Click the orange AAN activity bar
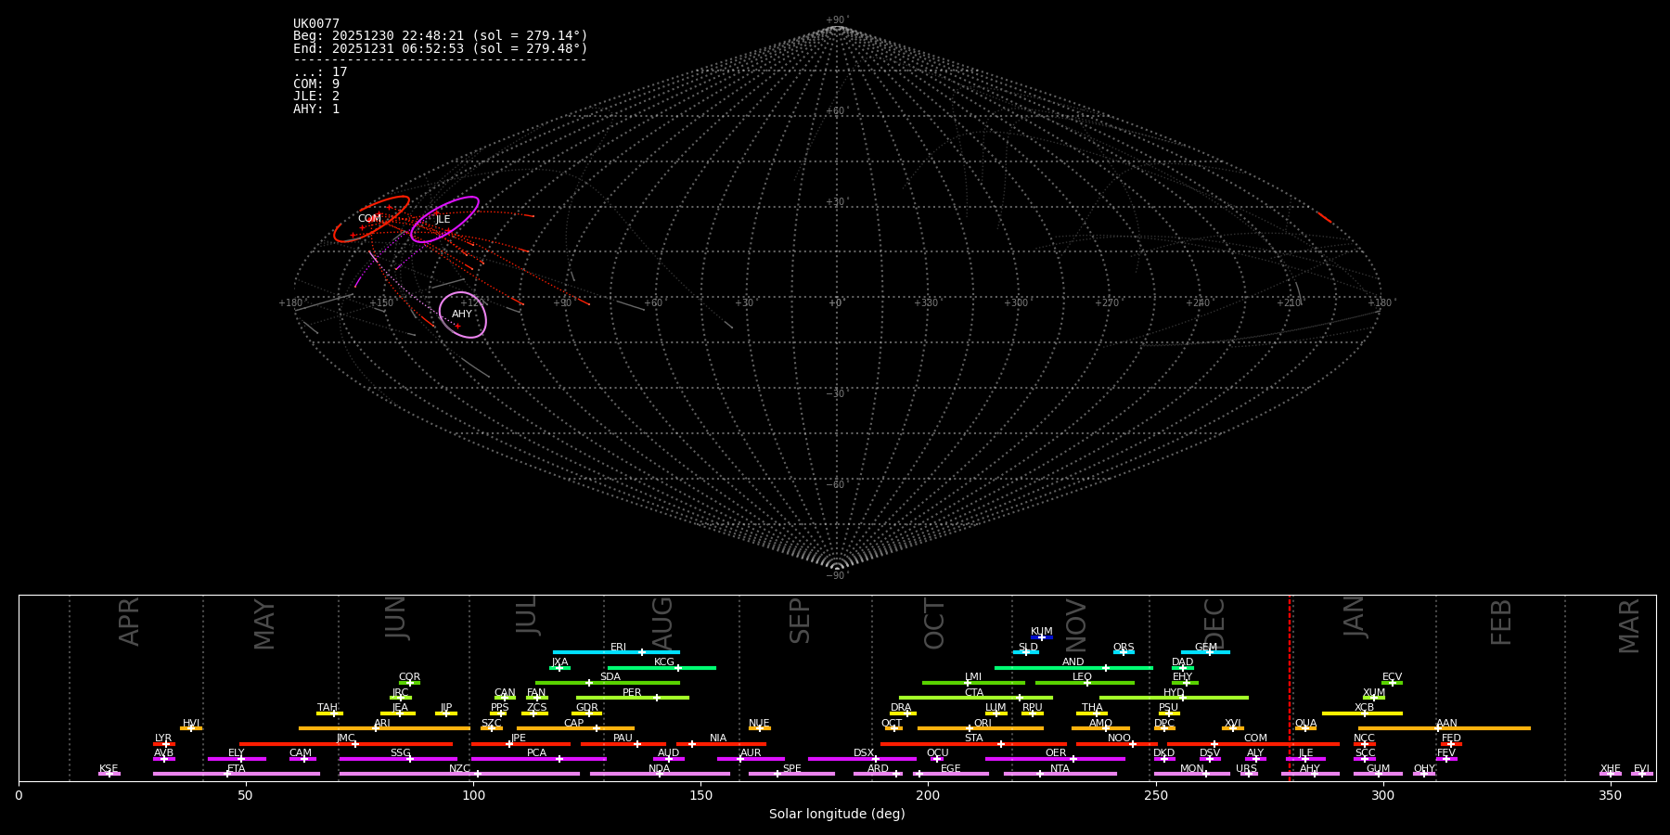Viewport: 1670px width, 835px height. (x=1484, y=728)
